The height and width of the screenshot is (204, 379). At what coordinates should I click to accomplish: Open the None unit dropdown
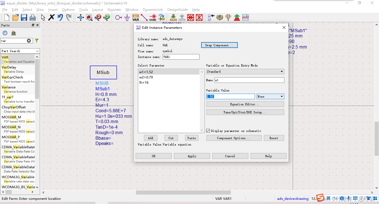tap(270, 96)
